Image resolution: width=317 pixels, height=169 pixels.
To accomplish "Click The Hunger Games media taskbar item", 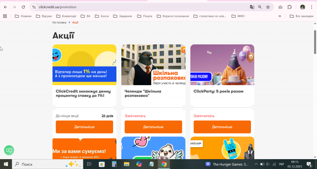I will 227,164.
